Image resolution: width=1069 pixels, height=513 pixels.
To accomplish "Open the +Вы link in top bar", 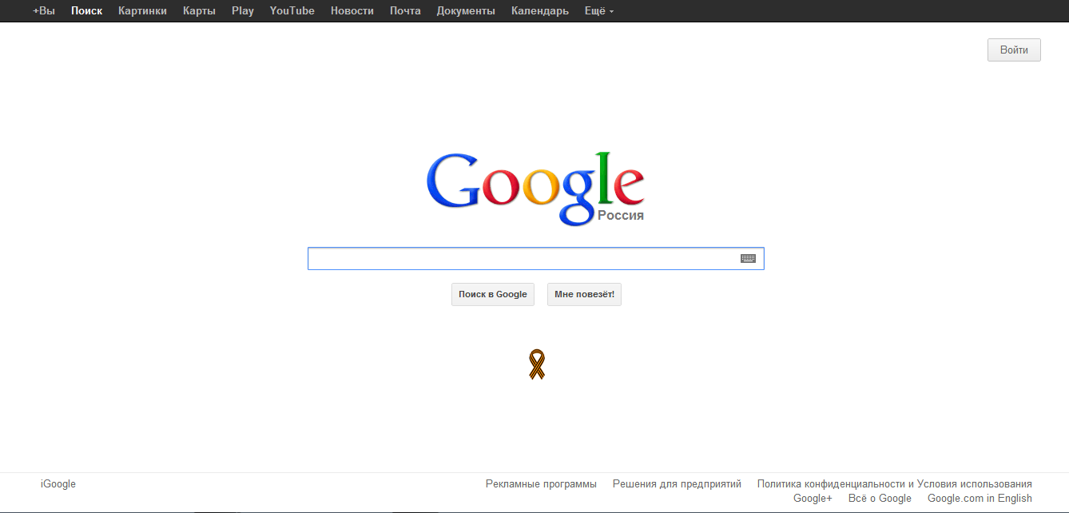I will click(x=44, y=11).
